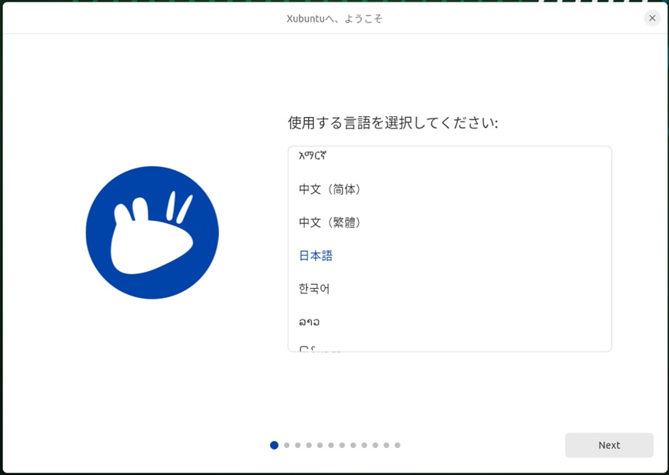Select 中文（繁體）language
This screenshot has width=669, height=475.
(450, 222)
